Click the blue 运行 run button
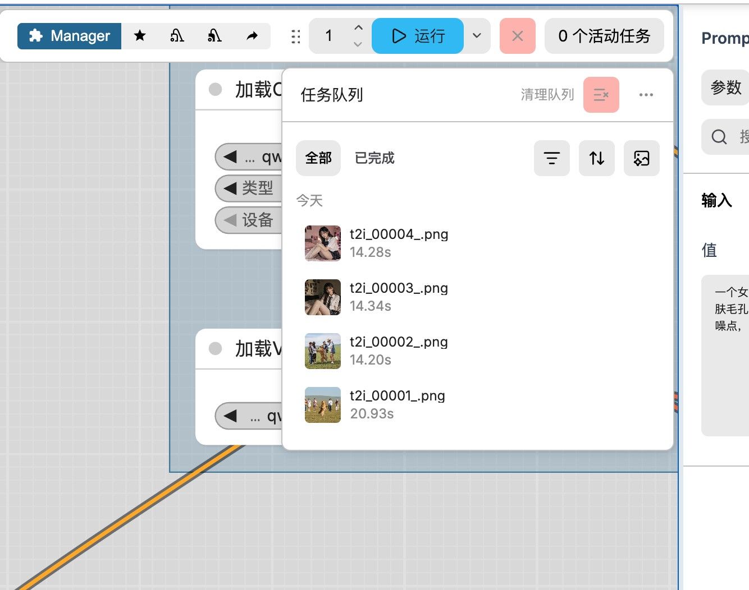The height and width of the screenshot is (590, 749). click(x=418, y=36)
